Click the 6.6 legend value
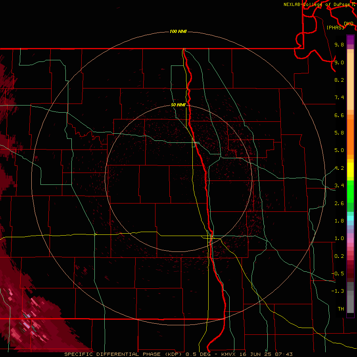 [339, 115]
